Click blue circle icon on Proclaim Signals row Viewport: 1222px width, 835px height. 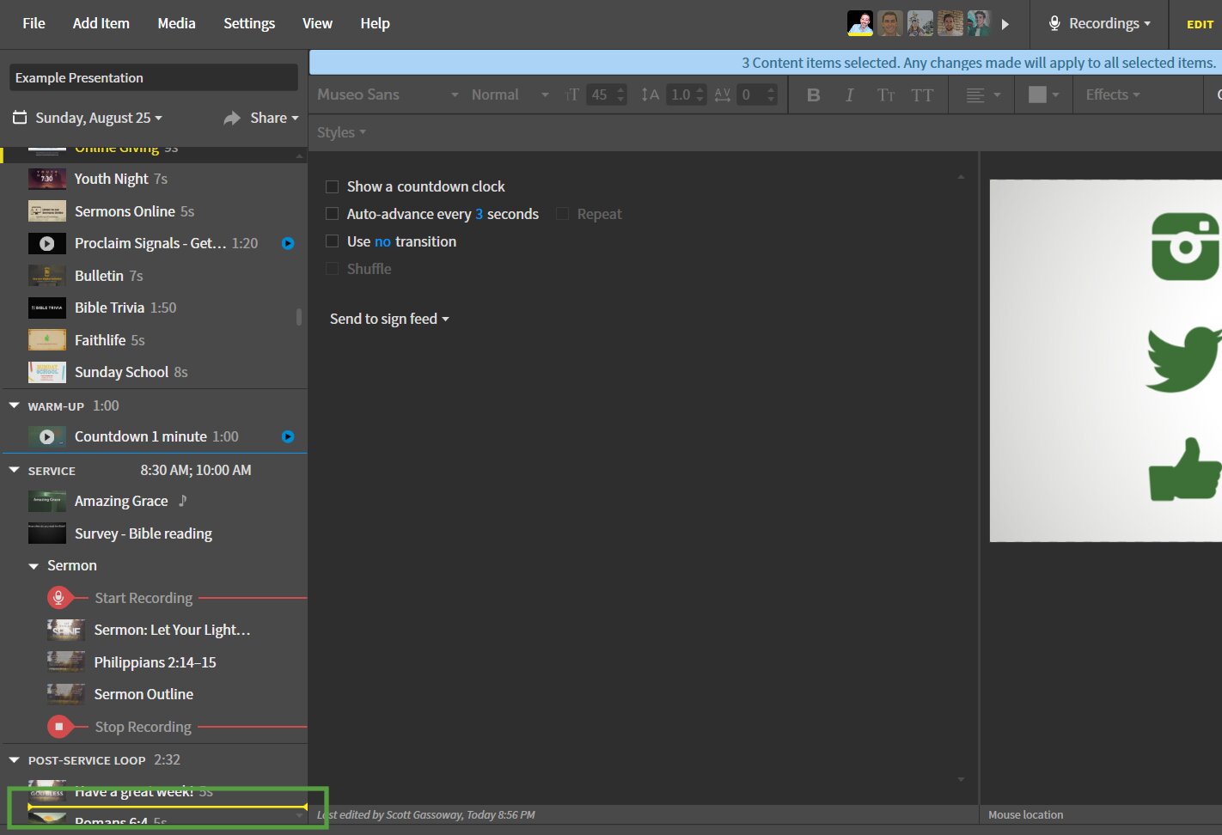pyautogui.click(x=288, y=243)
